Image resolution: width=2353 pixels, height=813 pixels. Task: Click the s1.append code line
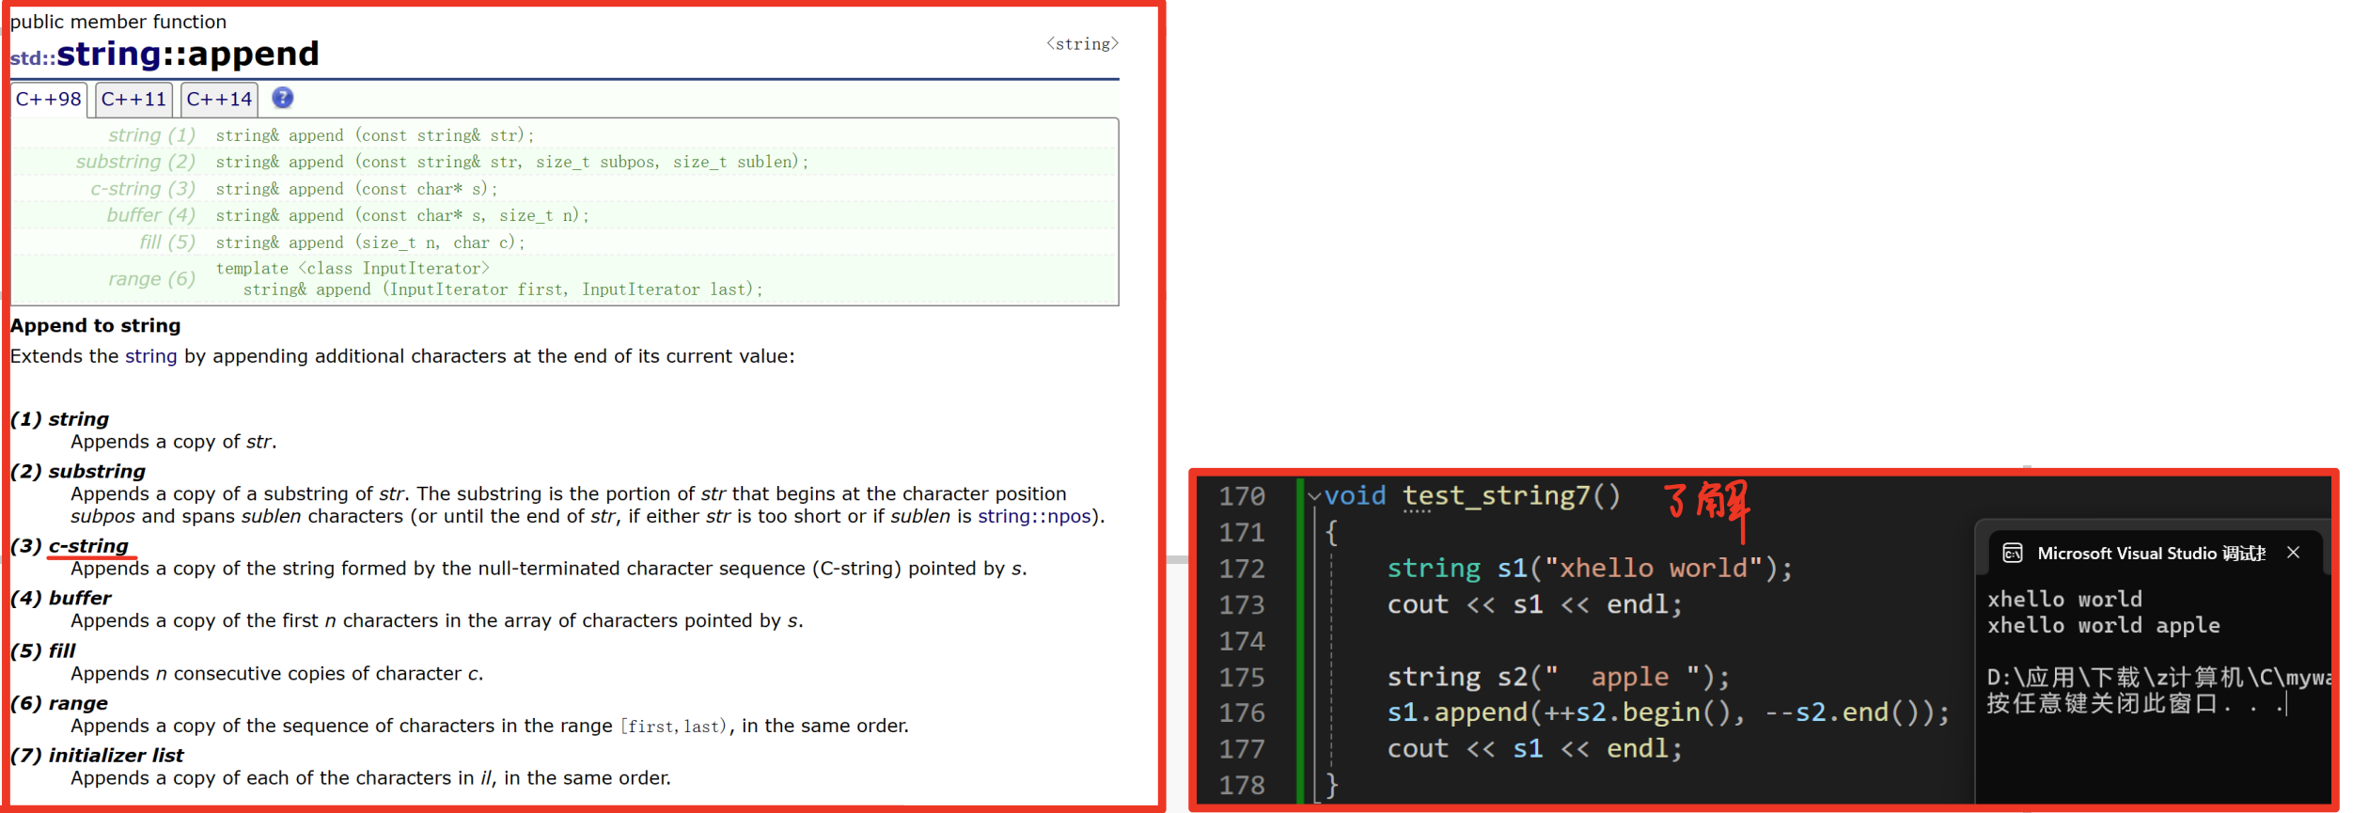coord(1669,713)
